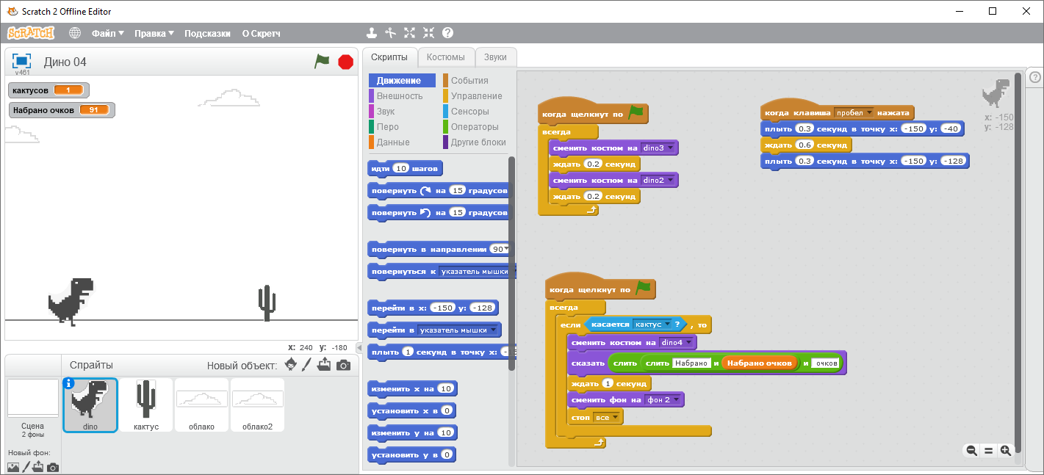The width and height of the screenshot is (1044, 475).
Task: Open the фон 2 backdrop dropdown
Action: [x=663, y=400]
